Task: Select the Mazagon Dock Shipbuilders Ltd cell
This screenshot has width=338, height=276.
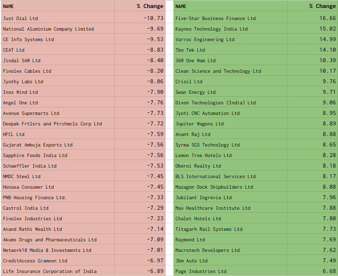Action: click(x=230, y=187)
